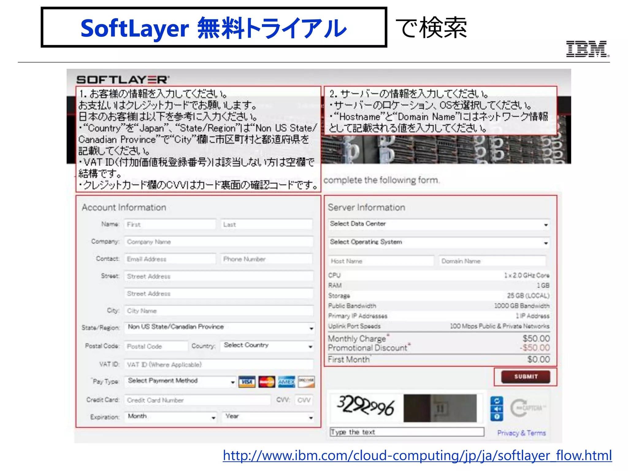Open the Select Operating System dropdown
Viewport: 628px width, 471px height.
[439, 243]
